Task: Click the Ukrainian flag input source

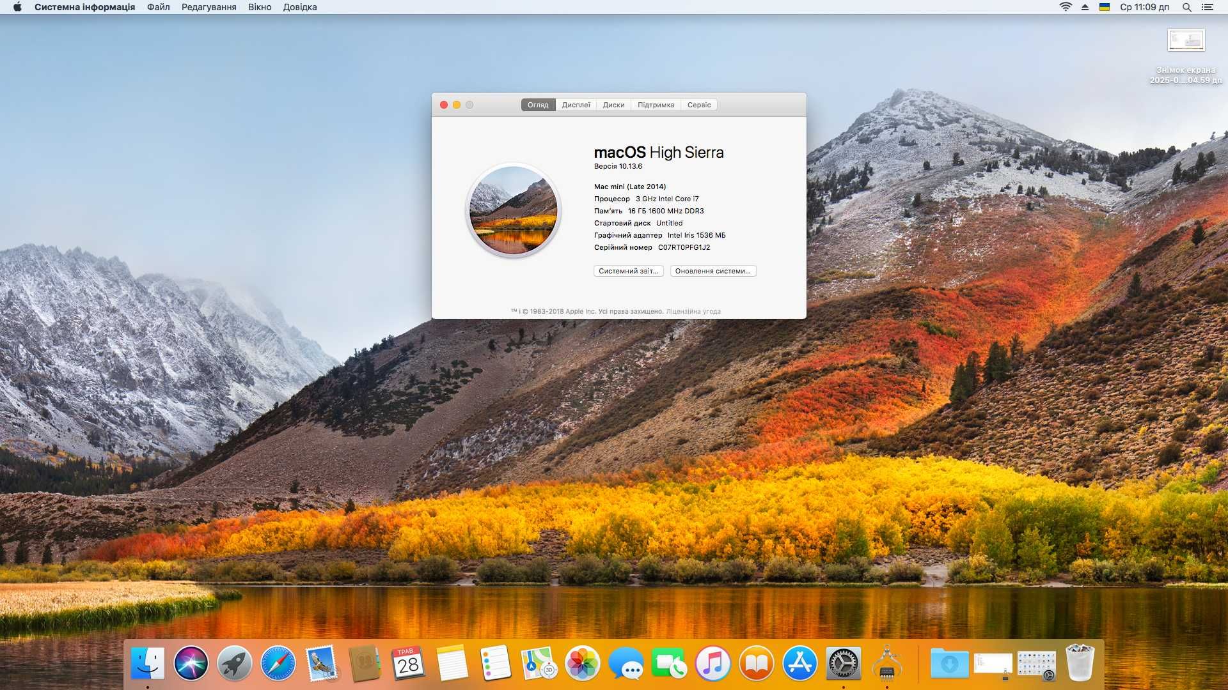Action: [x=1105, y=7]
